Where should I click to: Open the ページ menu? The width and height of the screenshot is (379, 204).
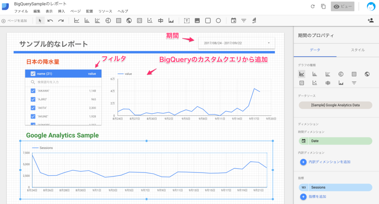point(76,11)
